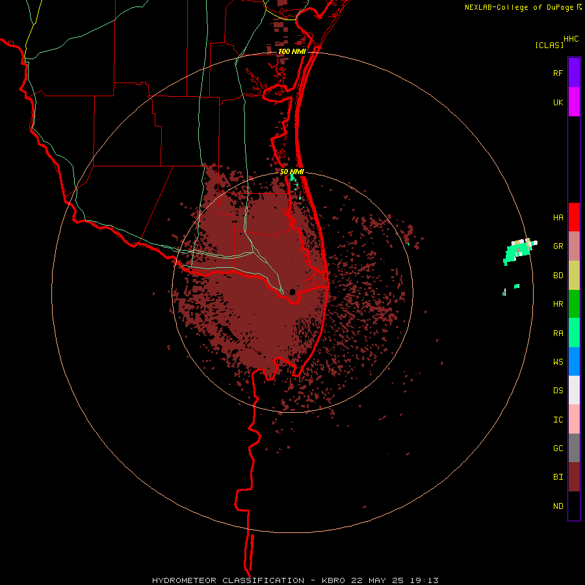The image size is (585, 585).
Task: Select the BI brown legend swatch
Action: (574, 477)
